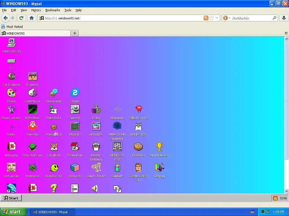Screen dimensions: 289x216
Task: Open the Most Visited bookmarks folder
Action: [x=12, y=27]
